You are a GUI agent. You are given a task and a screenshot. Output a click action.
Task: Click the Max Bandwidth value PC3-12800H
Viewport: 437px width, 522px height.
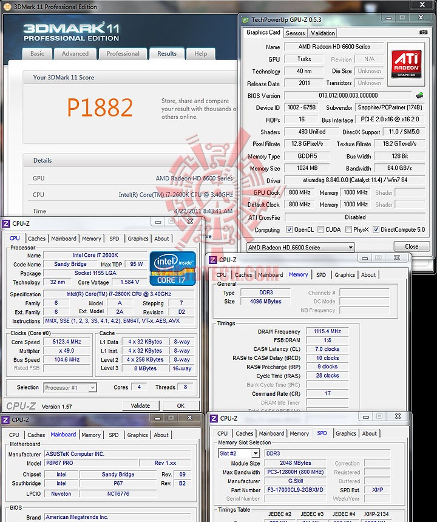point(295,472)
